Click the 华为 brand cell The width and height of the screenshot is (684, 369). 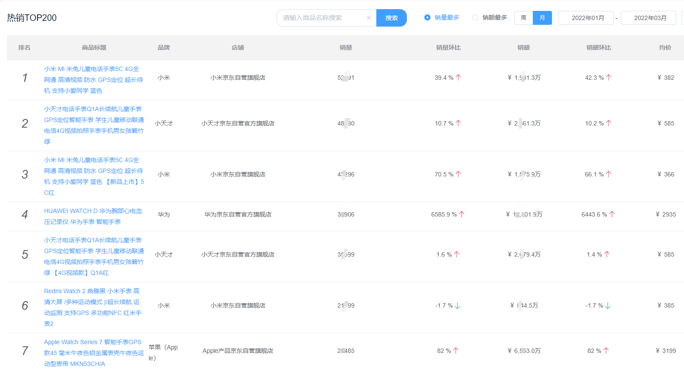(x=164, y=214)
